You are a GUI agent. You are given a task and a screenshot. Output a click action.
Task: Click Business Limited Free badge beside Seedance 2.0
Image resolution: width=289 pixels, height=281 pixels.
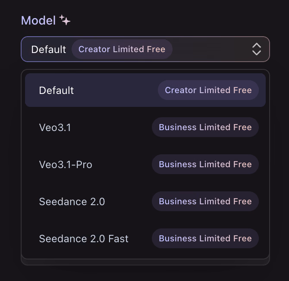pyautogui.click(x=205, y=201)
